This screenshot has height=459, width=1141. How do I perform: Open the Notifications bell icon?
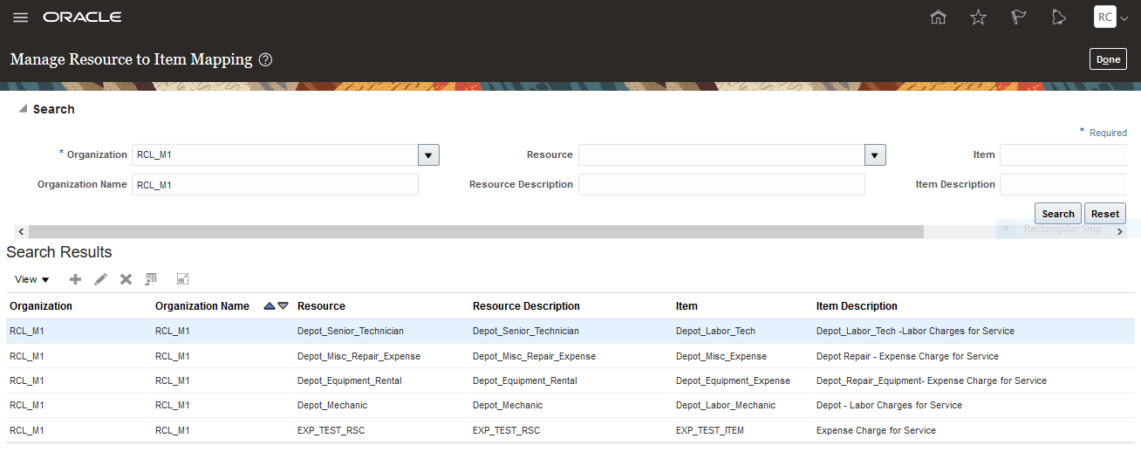(1059, 17)
